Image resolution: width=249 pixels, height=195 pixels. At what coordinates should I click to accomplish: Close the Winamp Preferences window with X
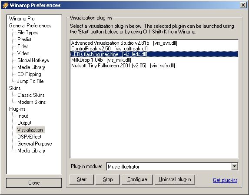243,5
